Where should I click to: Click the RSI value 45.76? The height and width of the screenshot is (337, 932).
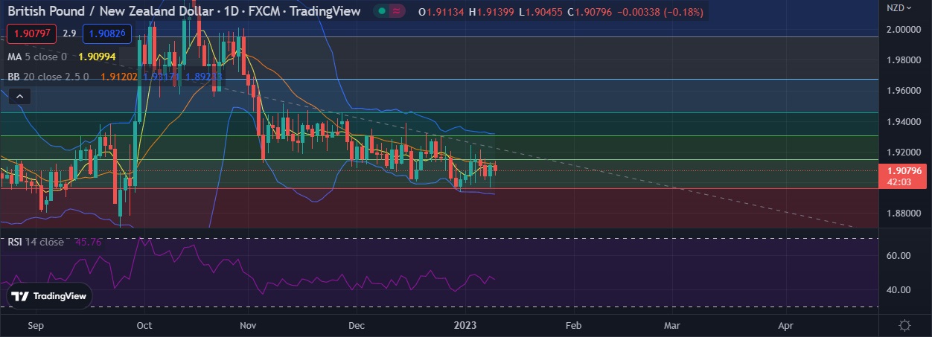click(x=89, y=242)
